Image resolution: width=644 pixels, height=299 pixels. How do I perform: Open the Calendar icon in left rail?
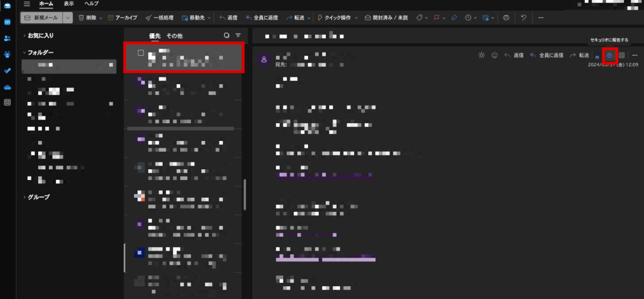8,22
